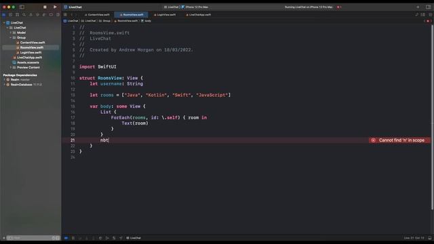
Task: Click body symbol in the jump bar
Action: (x=146, y=21)
